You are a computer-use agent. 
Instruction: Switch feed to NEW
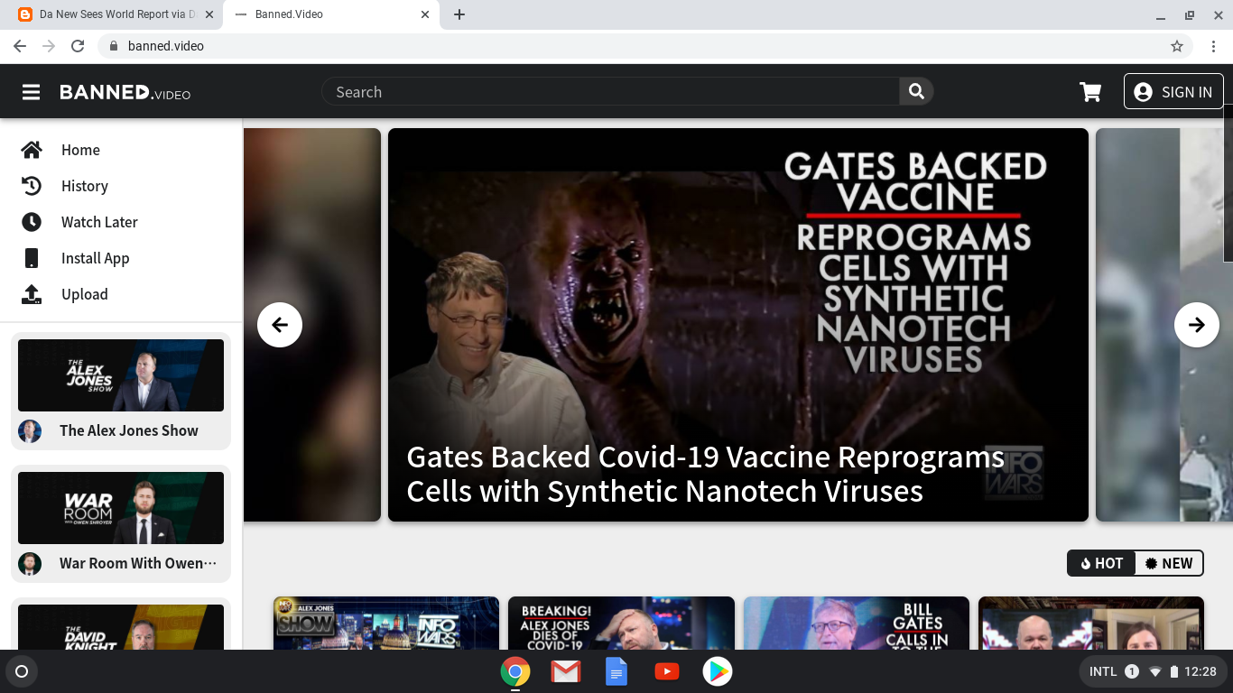(1169, 563)
